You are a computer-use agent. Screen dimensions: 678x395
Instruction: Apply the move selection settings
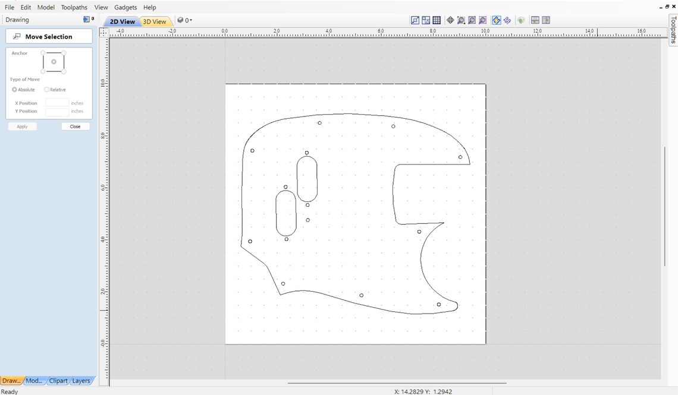22,126
